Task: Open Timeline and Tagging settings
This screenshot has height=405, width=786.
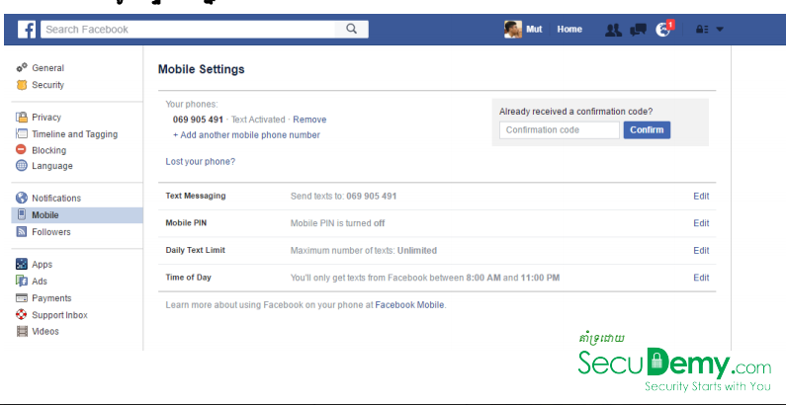Action: coord(77,134)
